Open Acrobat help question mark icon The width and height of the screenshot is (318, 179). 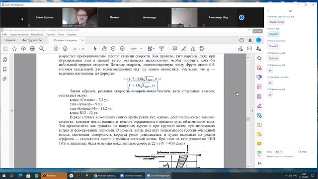241,40
